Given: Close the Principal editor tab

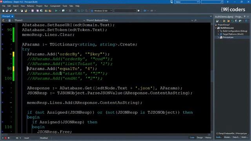Looking at the screenshot, I should pos(12,16).
